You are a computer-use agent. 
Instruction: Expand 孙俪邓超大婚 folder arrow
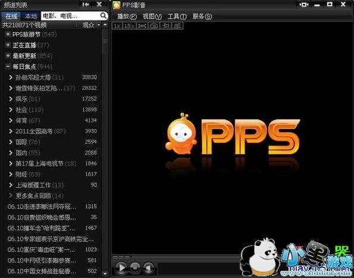(11, 77)
